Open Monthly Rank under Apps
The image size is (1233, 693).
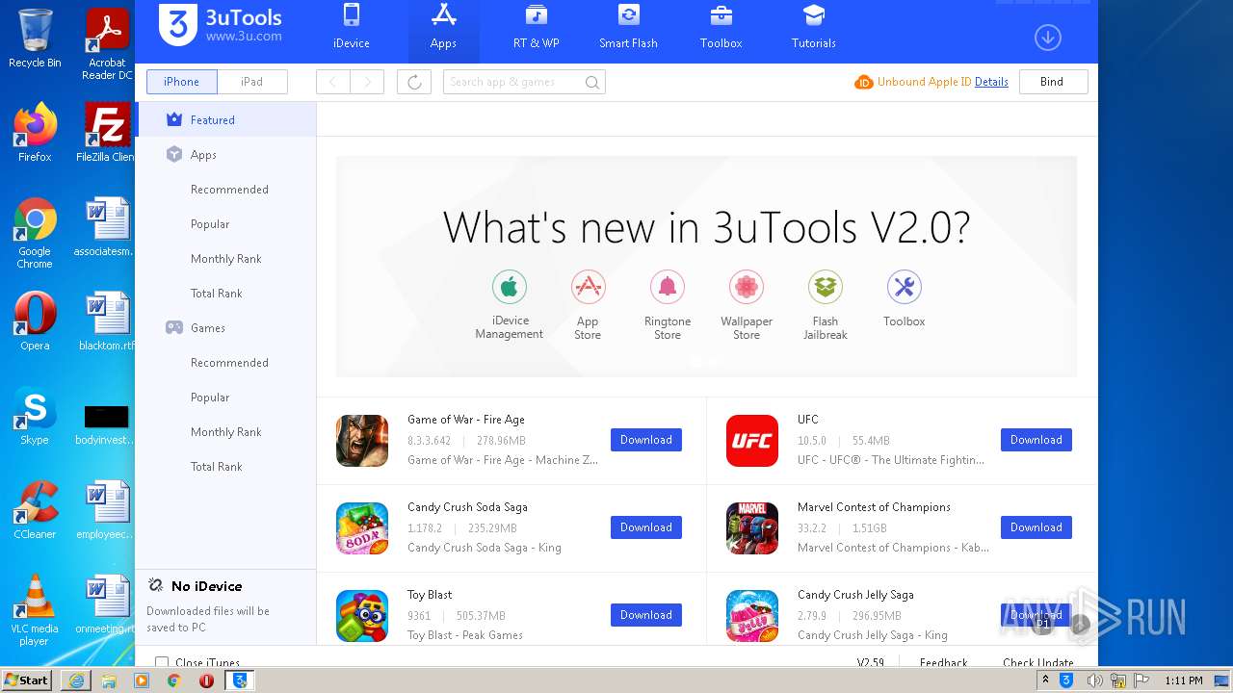click(226, 259)
